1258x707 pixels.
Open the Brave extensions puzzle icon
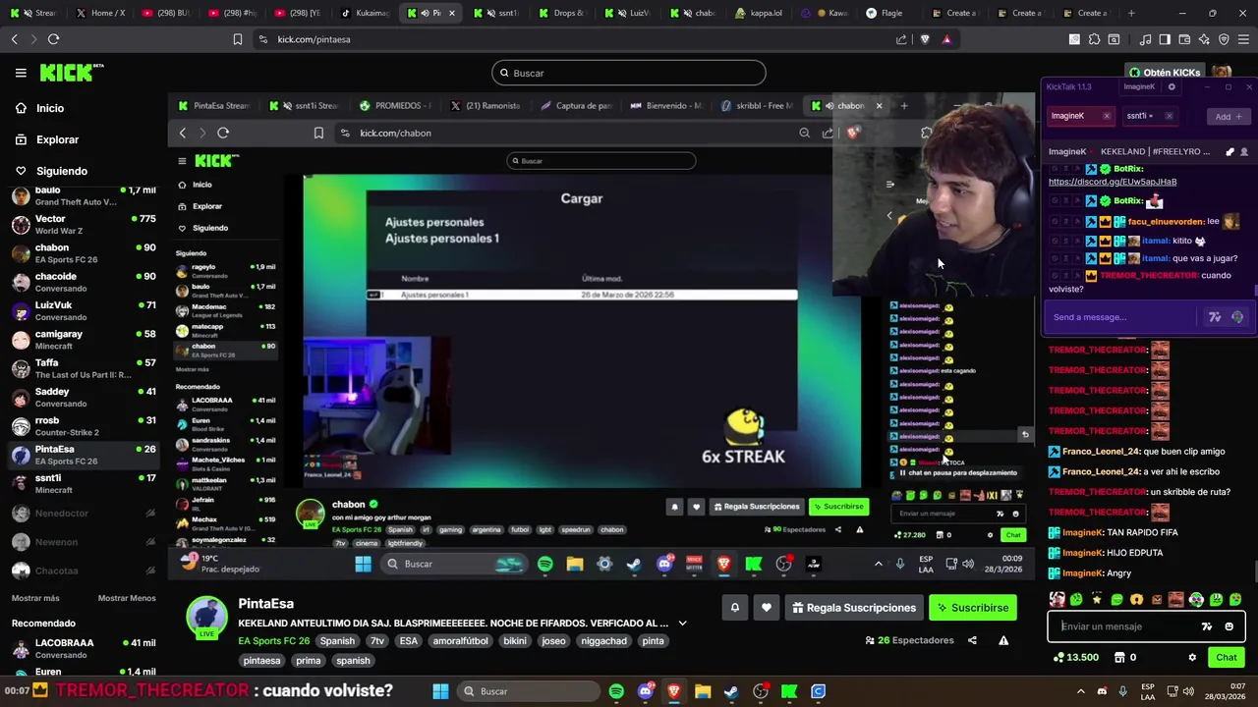(1094, 39)
